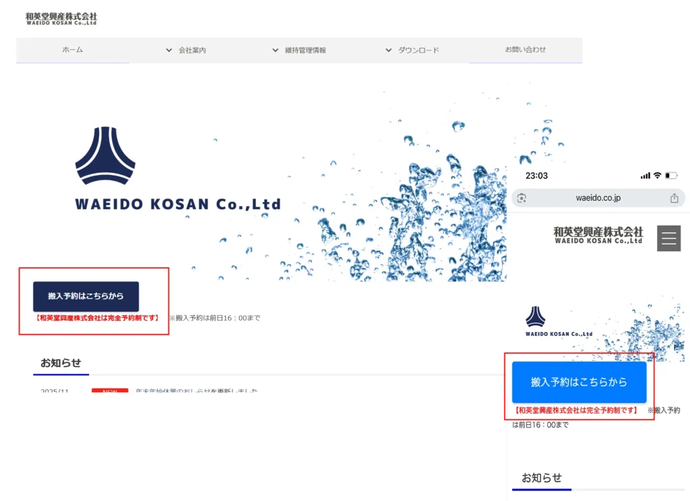This screenshot has height=501, width=690.
Task: Click the dark 搬入予約はこちらから button
Action: [x=86, y=296]
